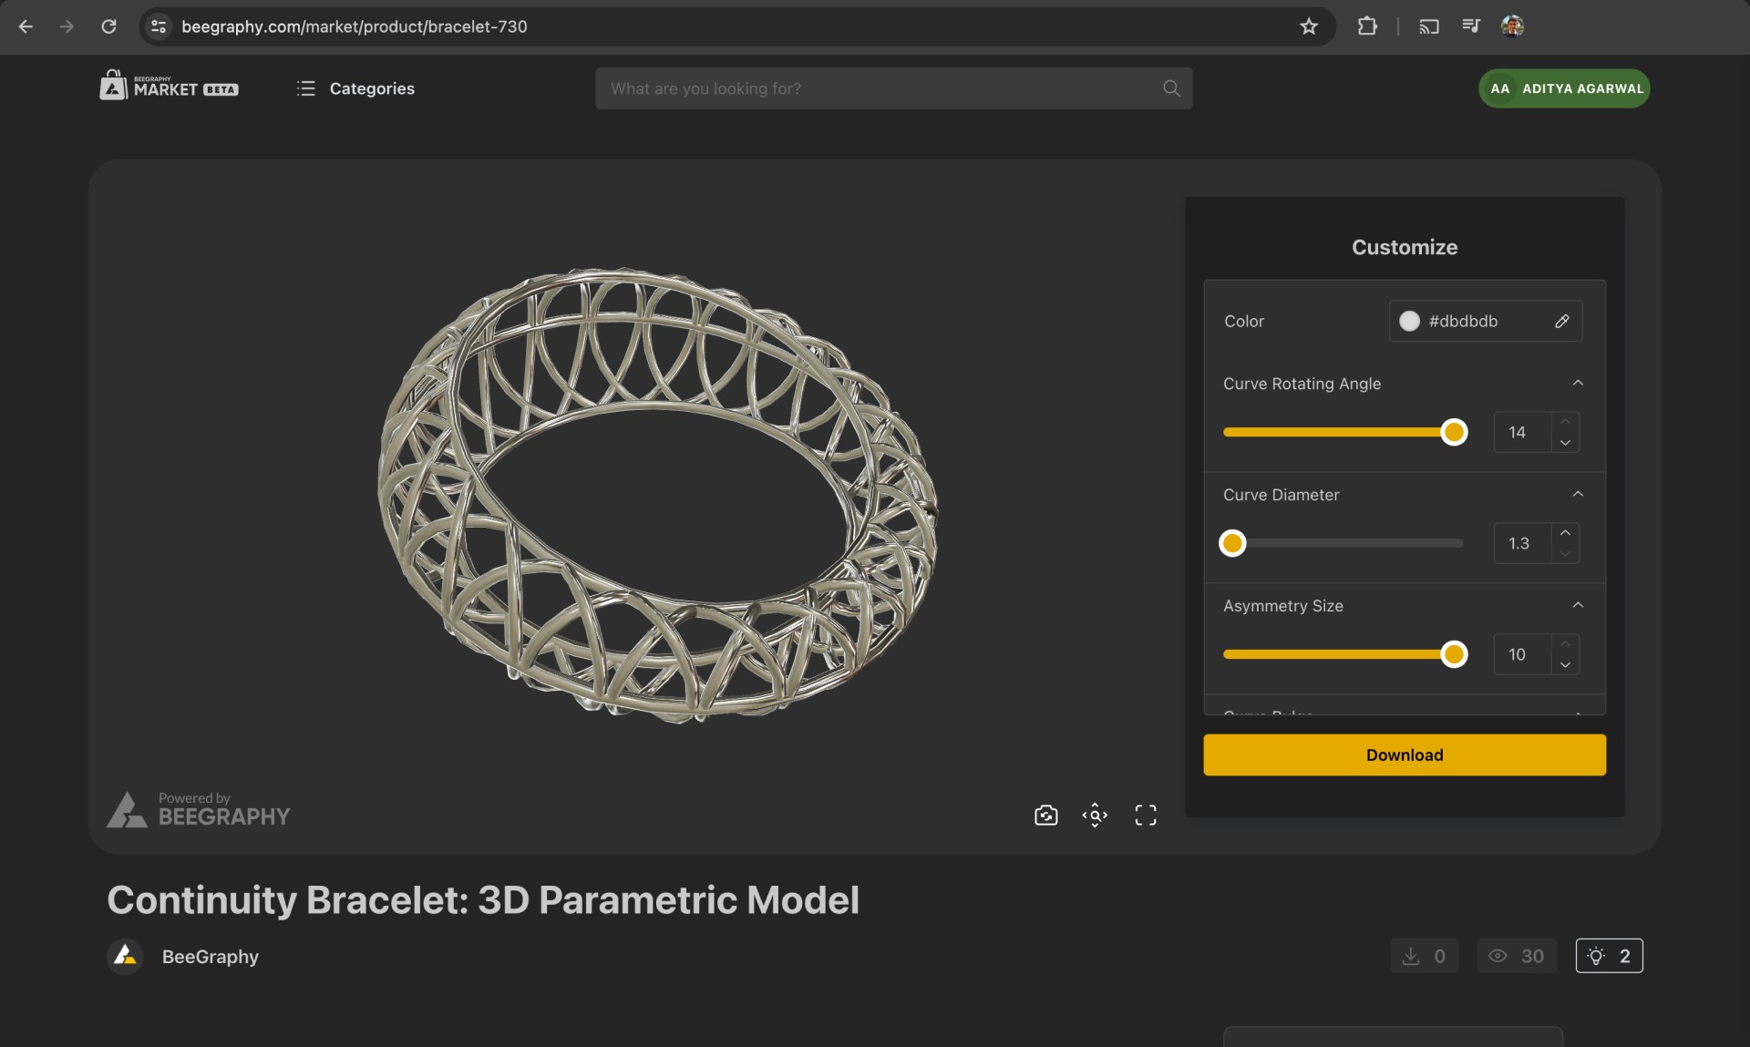Enter fullscreen viewer mode
The image size is (1750, 1047).
(x=1146, y=815)
